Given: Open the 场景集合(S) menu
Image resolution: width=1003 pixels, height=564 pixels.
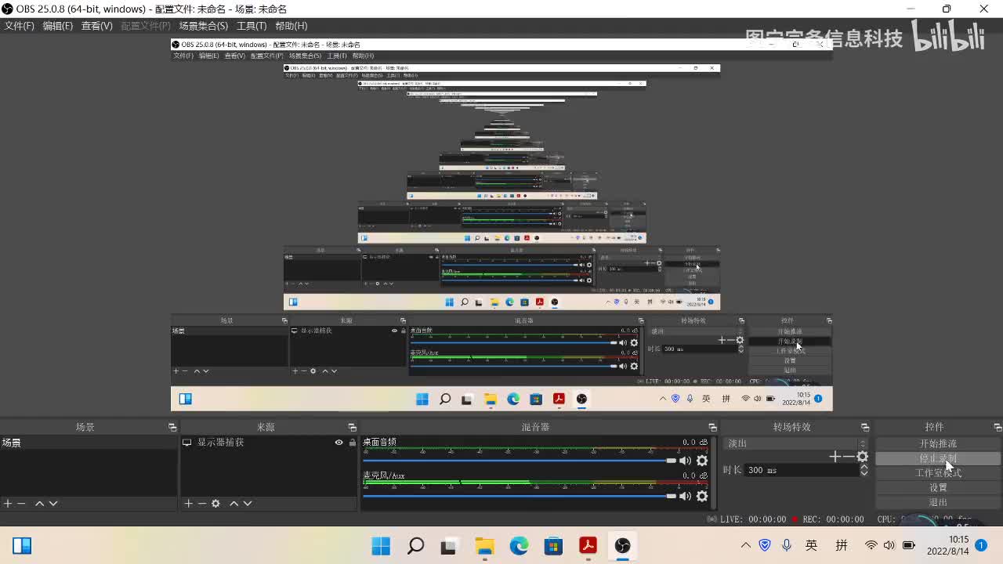Looking at the screenshot, I should click(204, 26).
